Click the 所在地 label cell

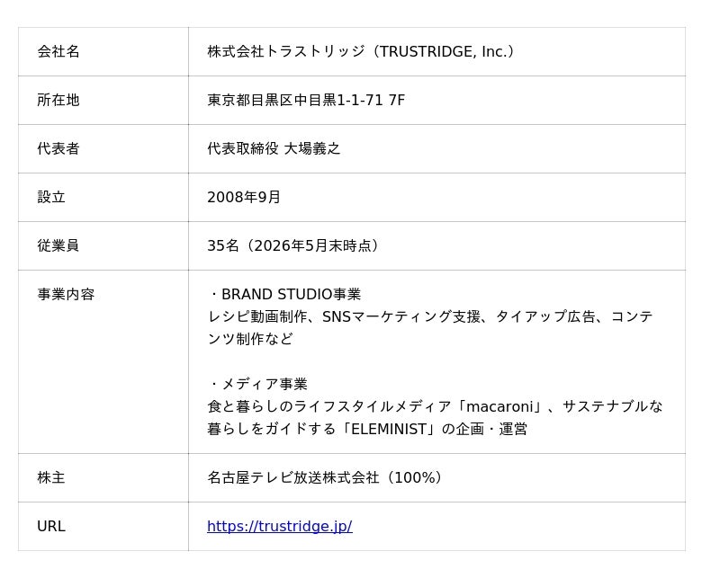(x=103, y=100)
